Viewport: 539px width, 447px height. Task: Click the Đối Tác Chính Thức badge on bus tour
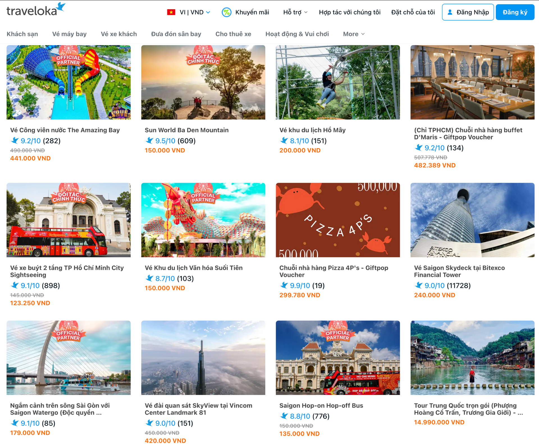point(68,195)
